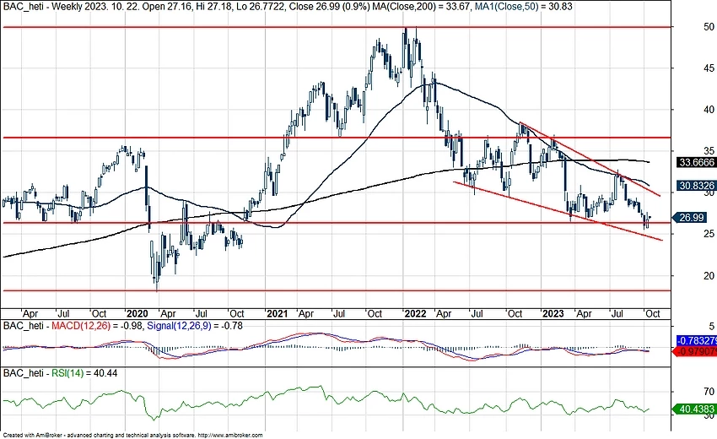Click the 45 price axis label

point(709,68)
